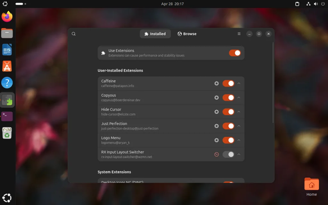This screenshot has height=205, width=328.
Task: Open LibreOffice Writer from the dock
Action: tap(7, 50)
